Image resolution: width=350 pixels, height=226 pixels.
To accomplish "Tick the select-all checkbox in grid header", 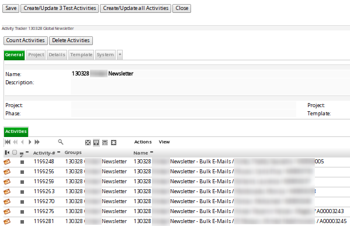I will click(x=15, y=152).
